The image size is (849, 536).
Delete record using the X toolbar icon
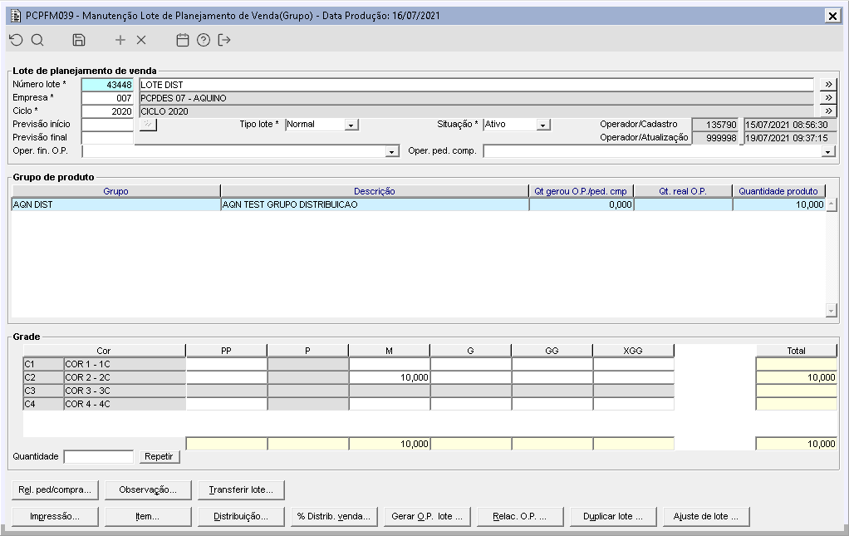[x=141, y=40]
